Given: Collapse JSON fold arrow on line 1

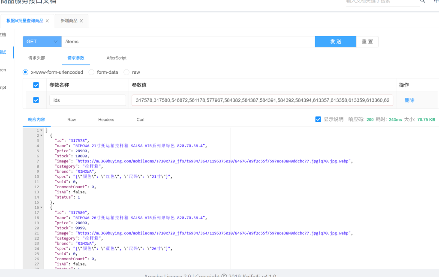Looking at the screenshot, I should click(42, 130).
